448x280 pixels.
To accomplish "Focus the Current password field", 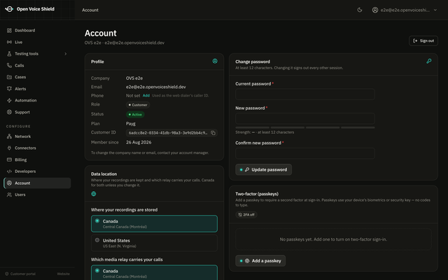I will (305, 94).
